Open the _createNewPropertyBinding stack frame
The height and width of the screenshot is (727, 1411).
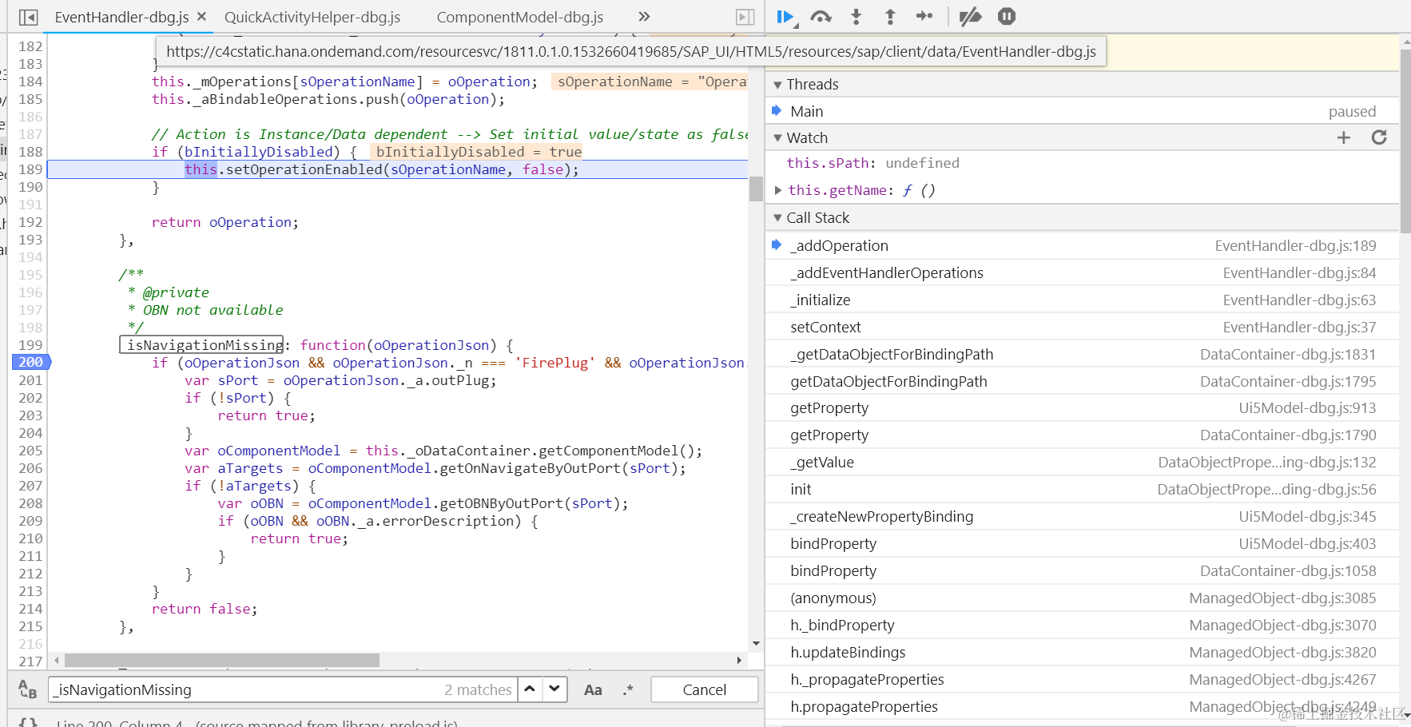[x=1083, y=516]
